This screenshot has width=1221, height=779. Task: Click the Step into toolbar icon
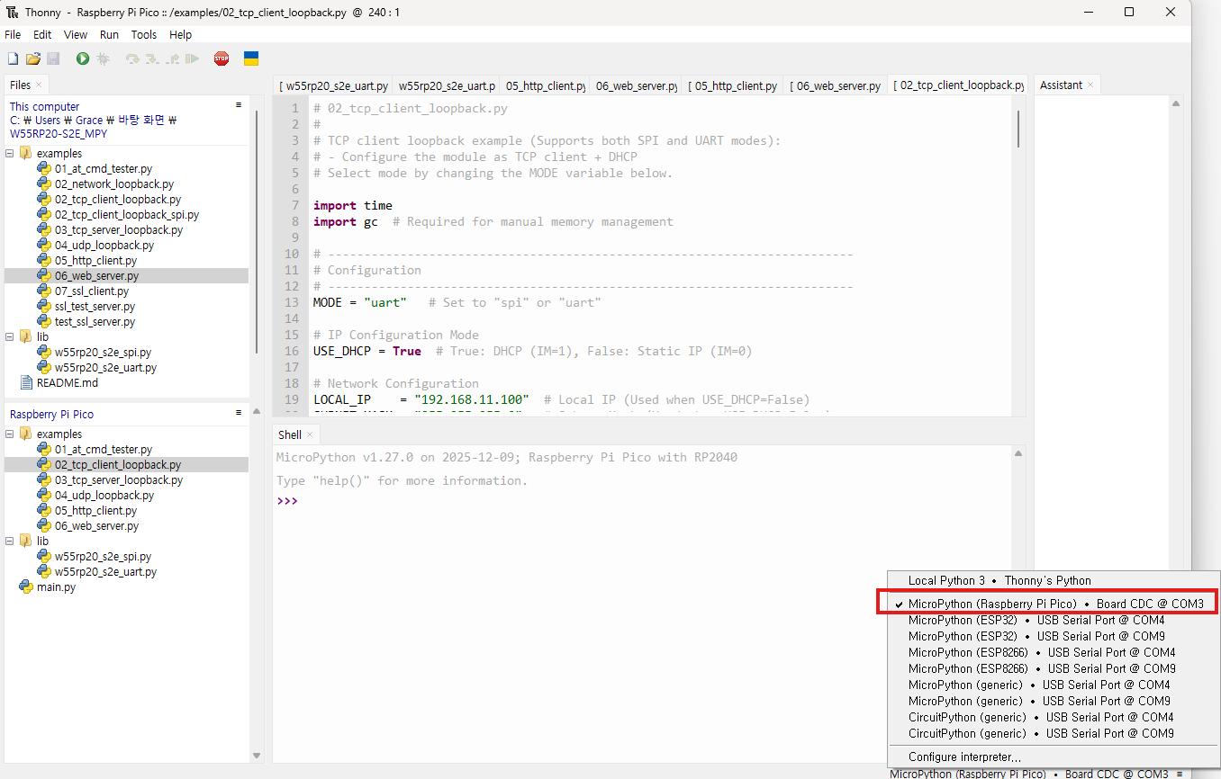click(152, 58)
